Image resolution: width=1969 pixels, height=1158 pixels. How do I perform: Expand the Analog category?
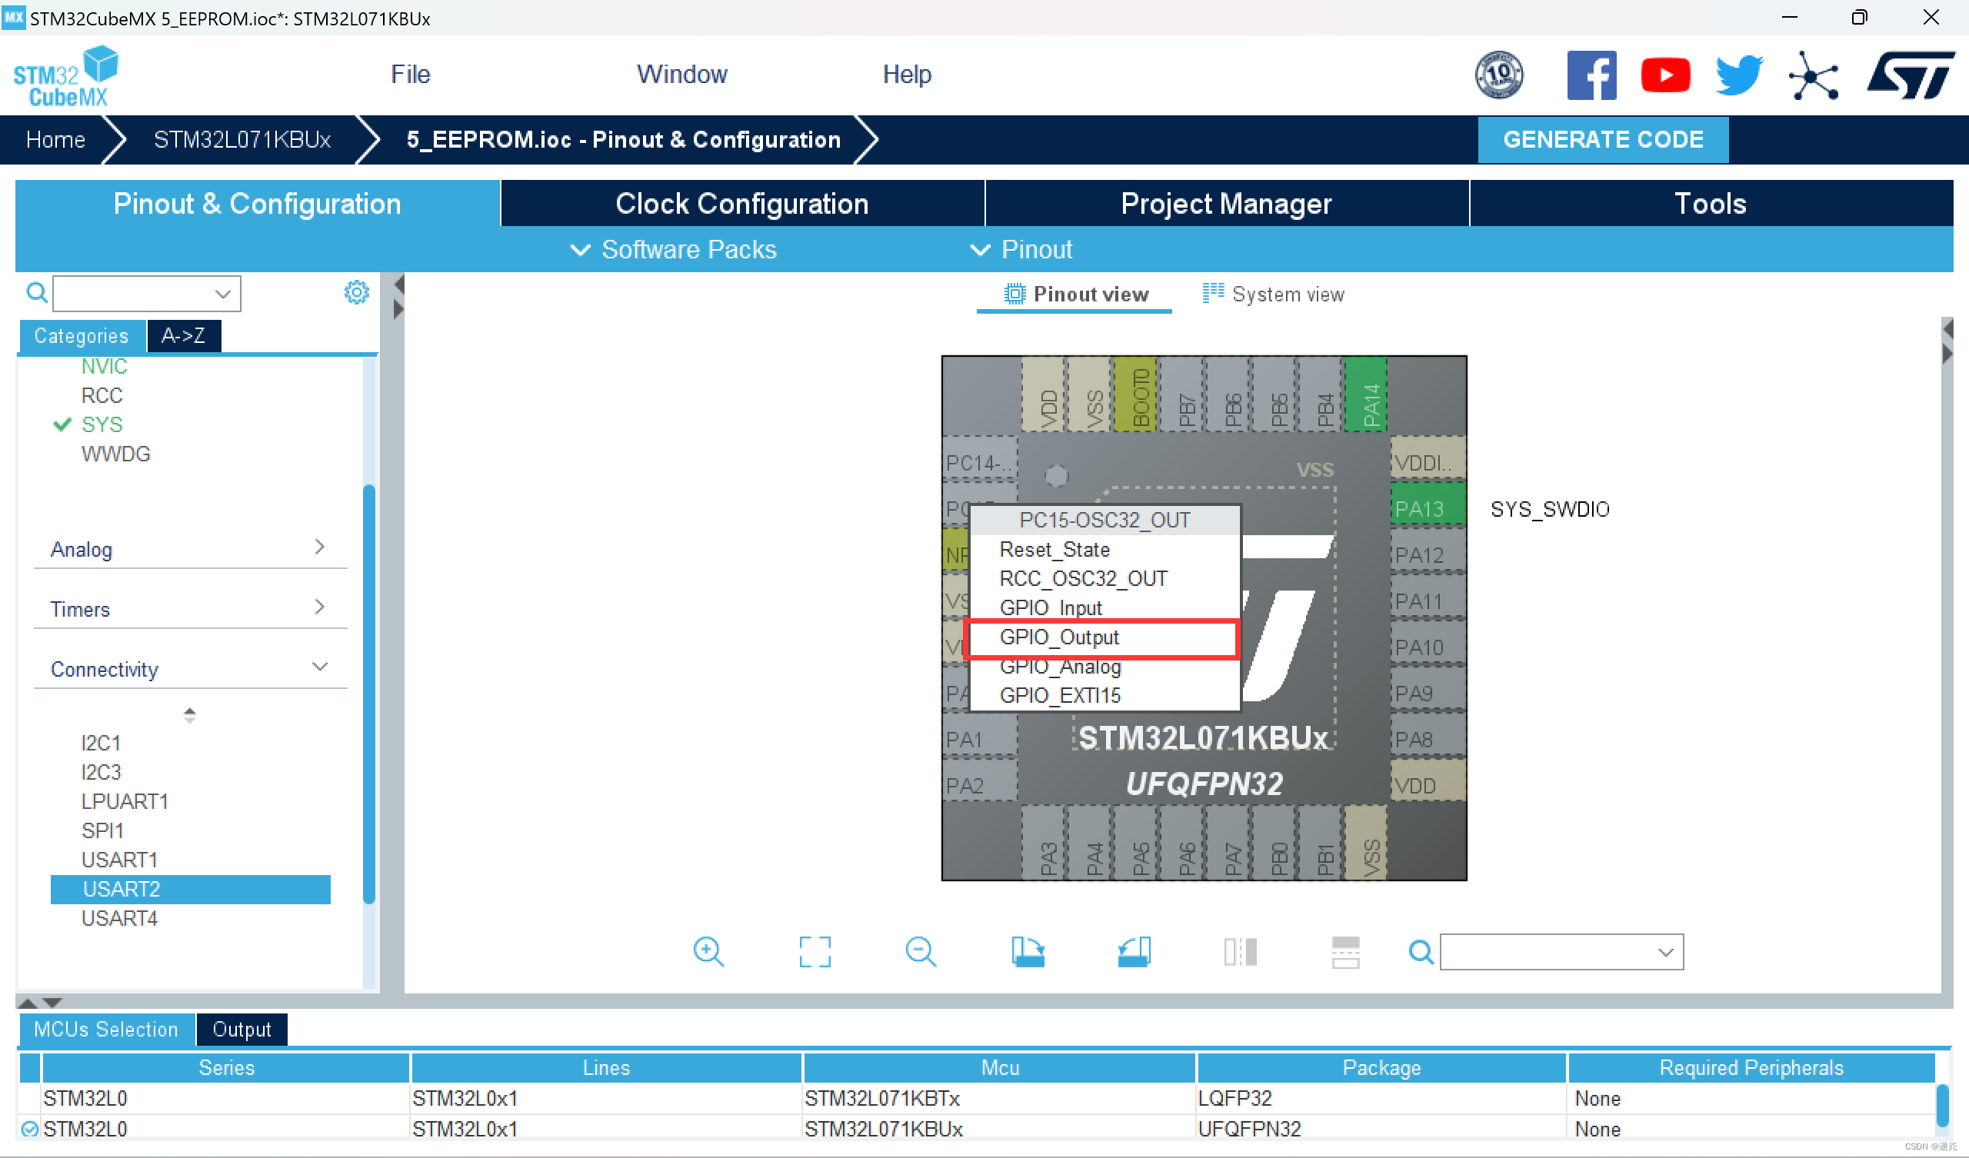click(190, 549)
